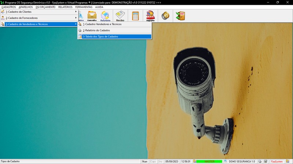Click the Suporte toolbar icon

150,16
